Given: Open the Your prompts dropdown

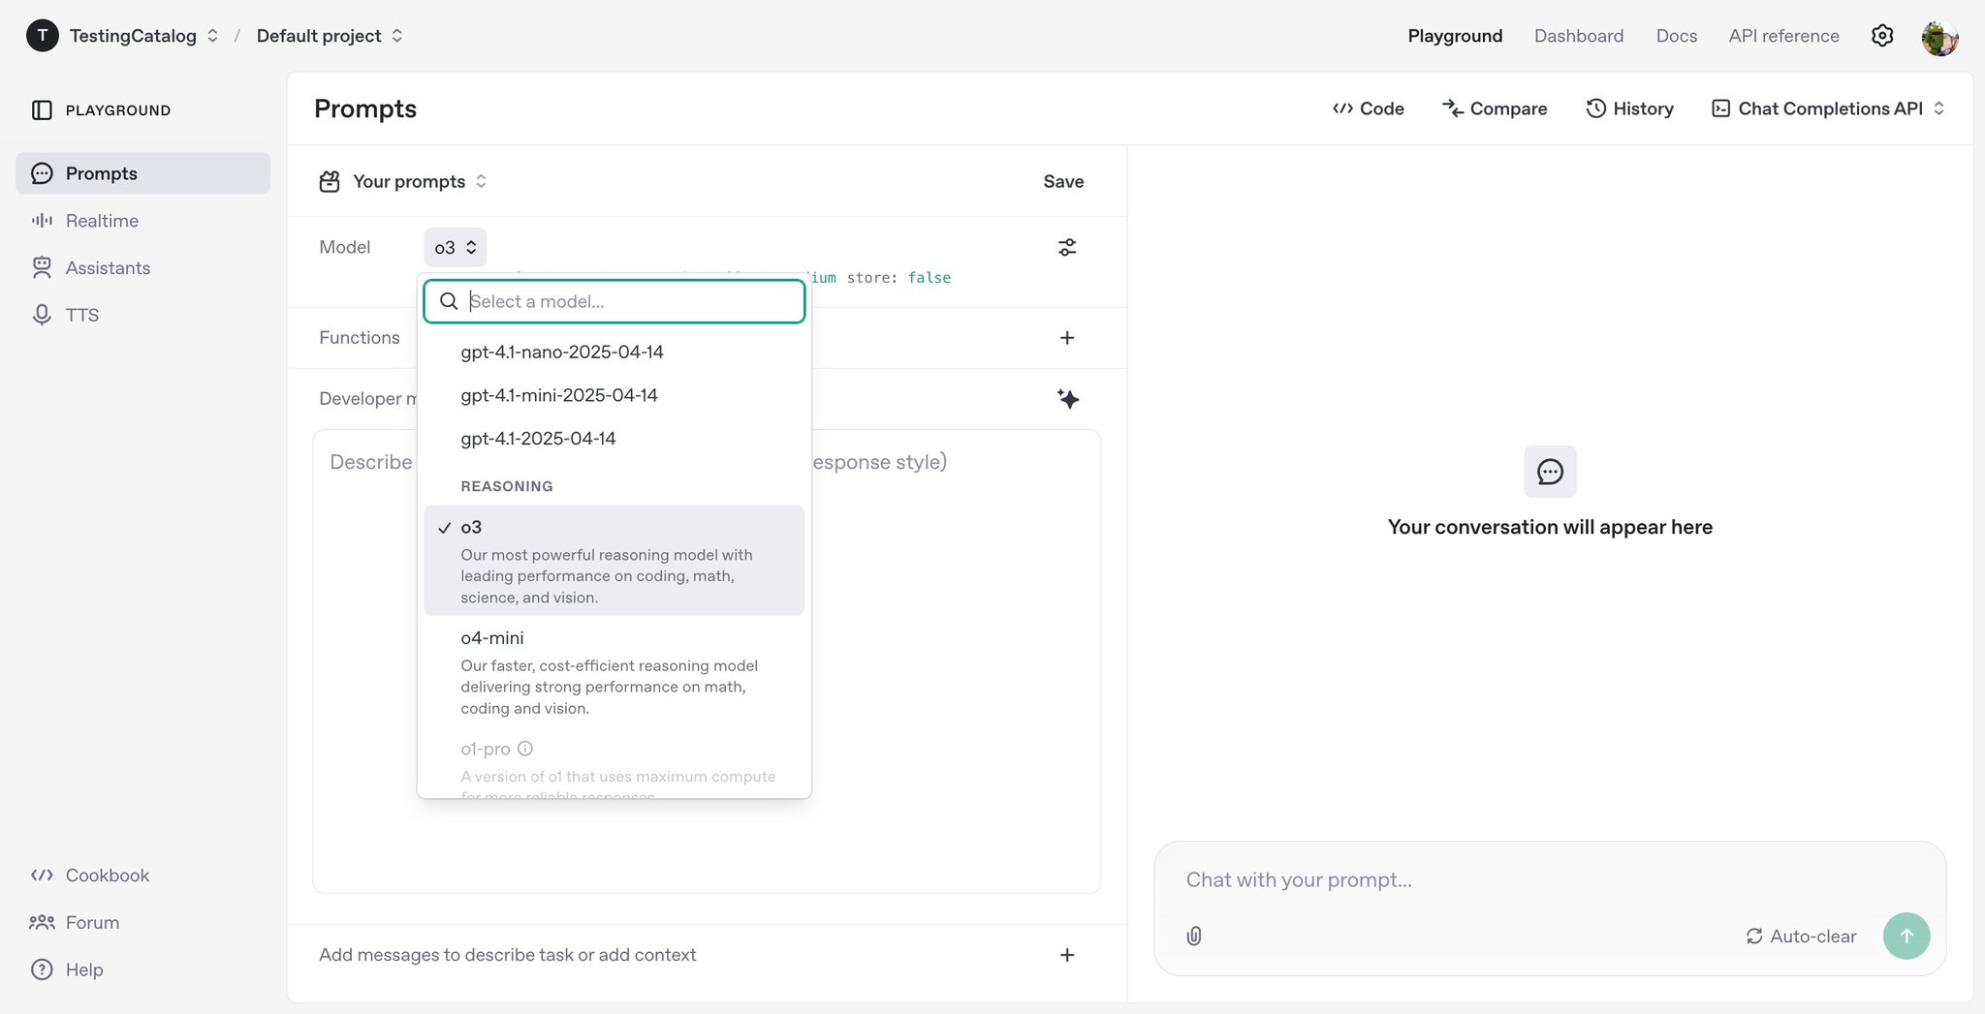Looking at the screenshot, I should tap(420, 181).
